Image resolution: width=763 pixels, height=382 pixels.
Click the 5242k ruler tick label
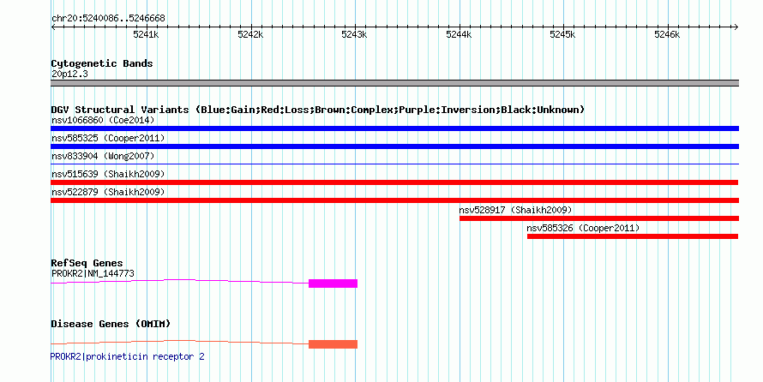[250, 34]
